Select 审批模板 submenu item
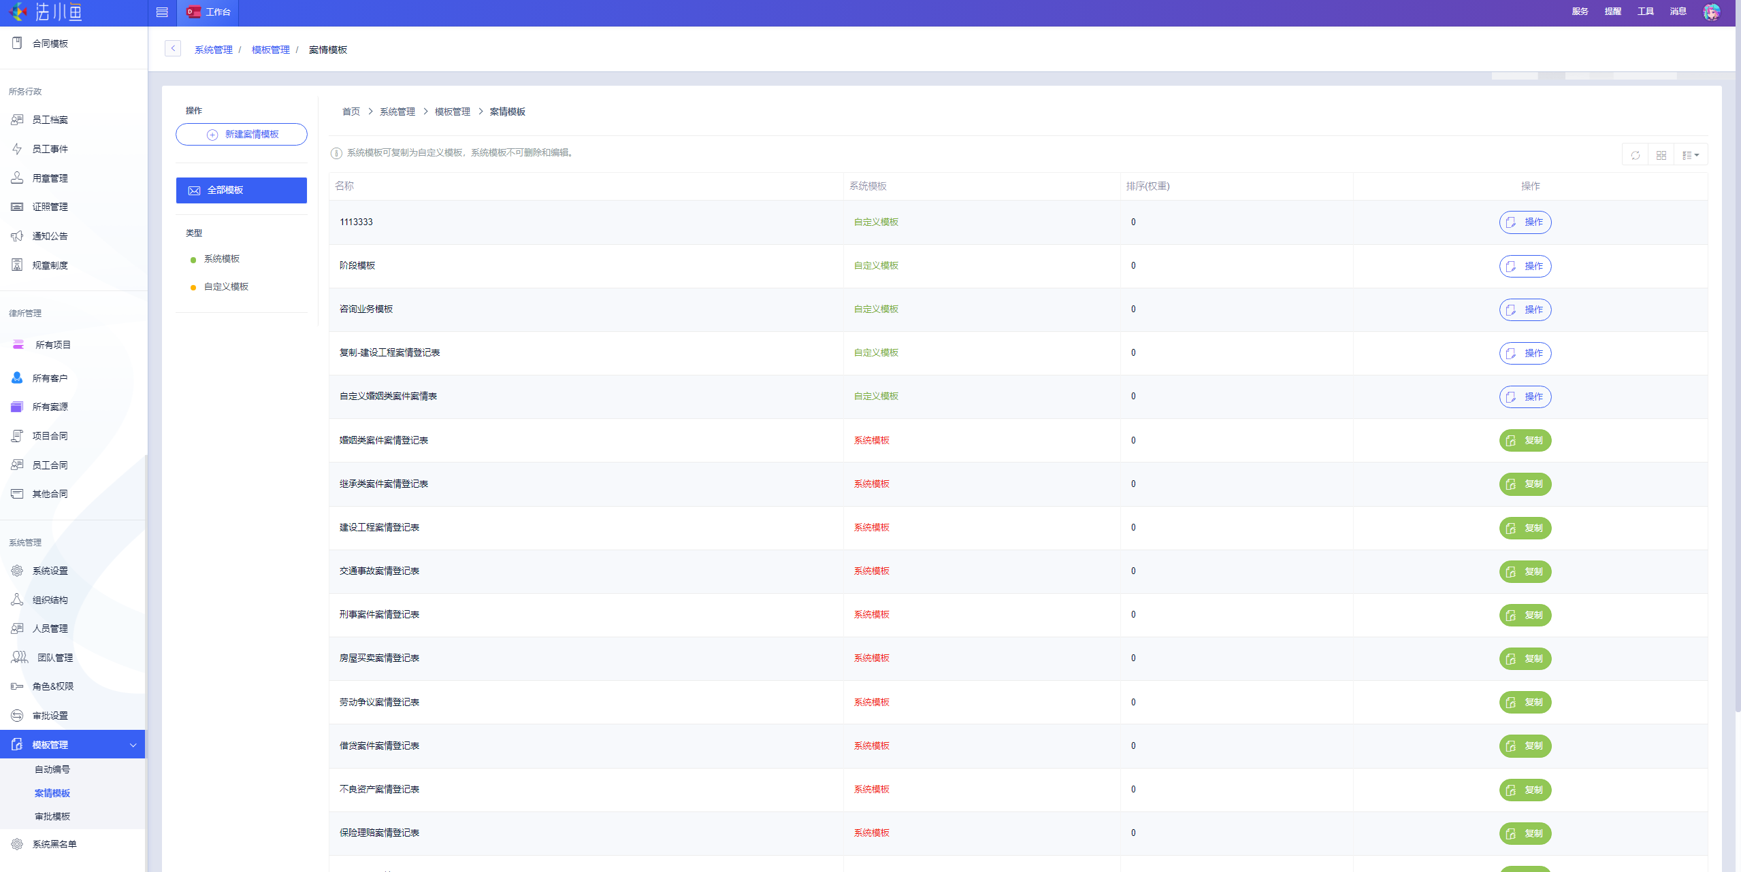1741x872 pixels. tap(52, 816)
